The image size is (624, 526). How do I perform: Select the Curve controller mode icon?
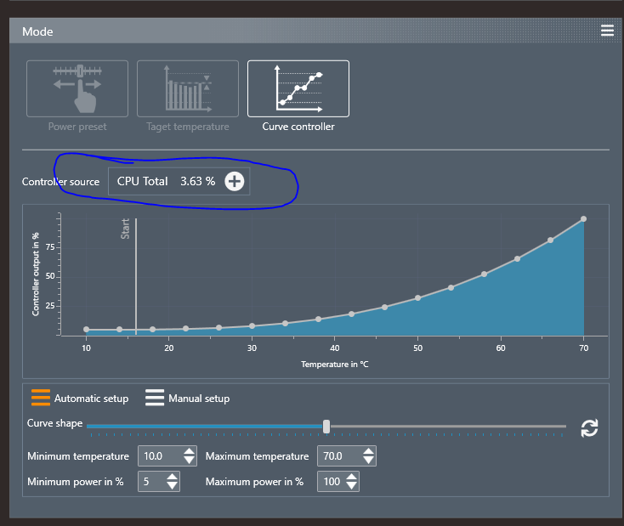click(298, 88)
